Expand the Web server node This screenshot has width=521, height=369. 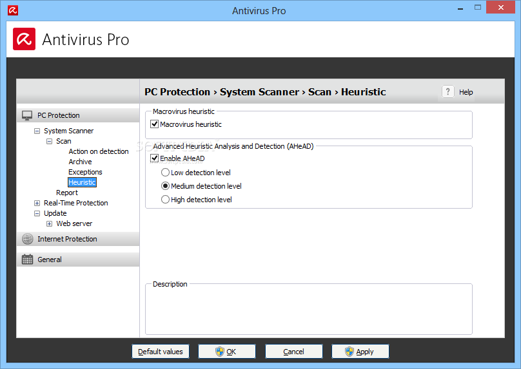coord(49,223)
